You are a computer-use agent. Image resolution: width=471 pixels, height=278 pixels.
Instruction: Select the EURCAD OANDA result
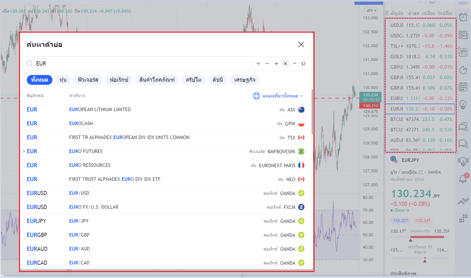[166, 263]
